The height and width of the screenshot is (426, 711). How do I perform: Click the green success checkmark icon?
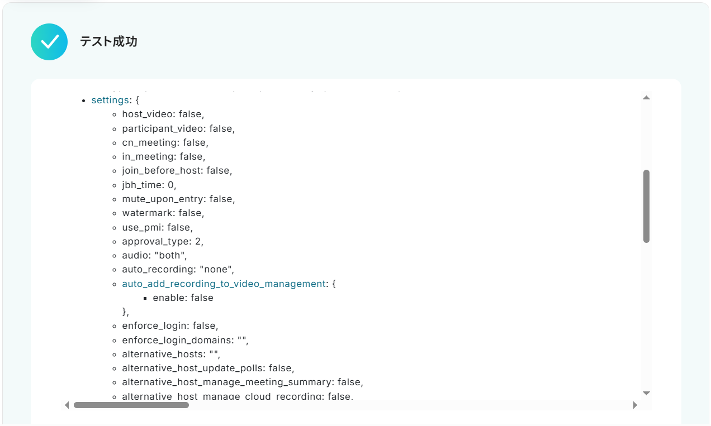(x=49, y=42)
